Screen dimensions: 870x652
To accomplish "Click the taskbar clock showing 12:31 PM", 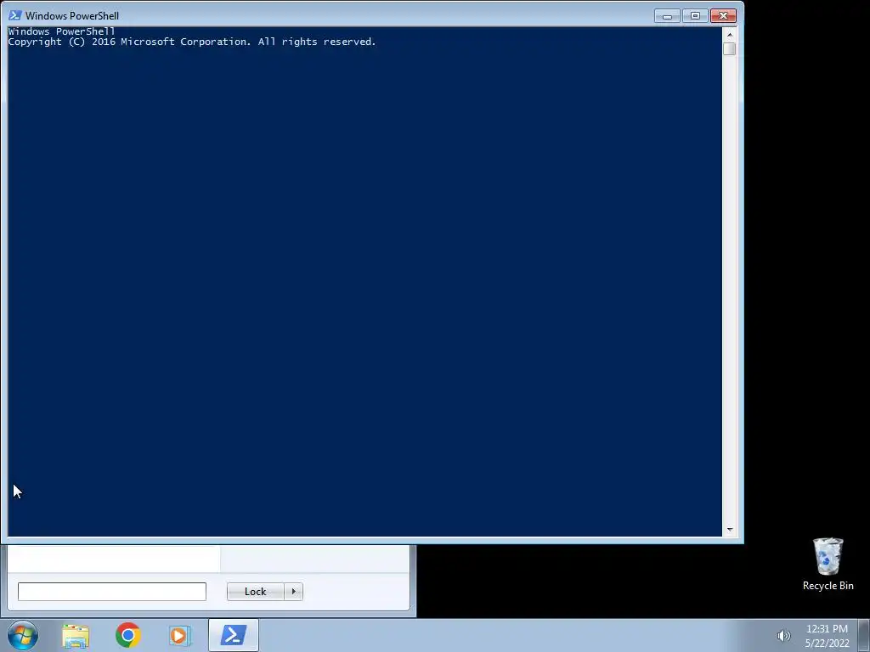I will (827, 636).
